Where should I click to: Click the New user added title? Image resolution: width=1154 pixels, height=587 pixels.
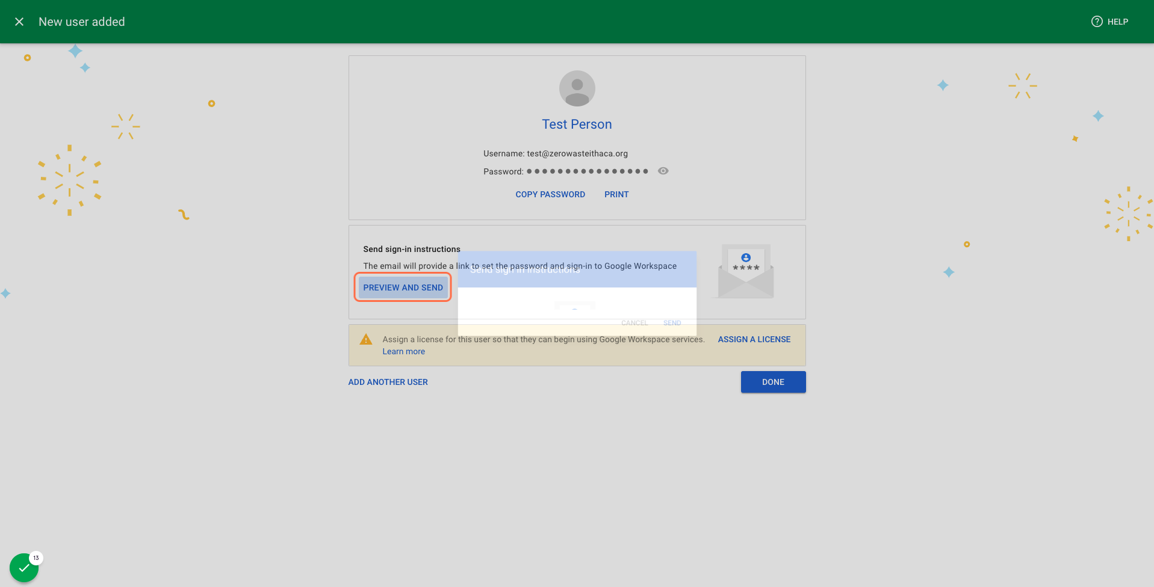82,22
